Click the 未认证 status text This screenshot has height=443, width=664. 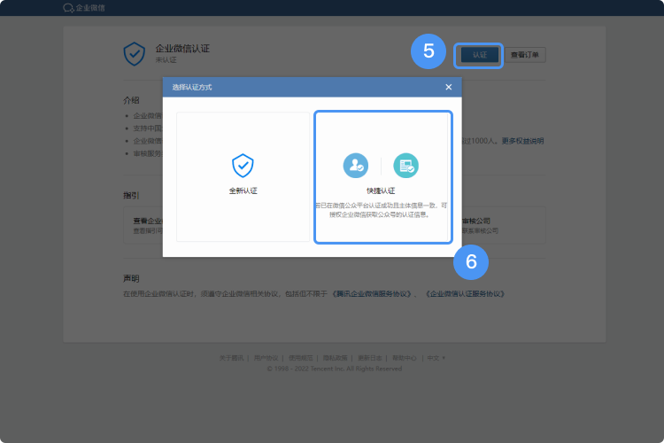(166, 59)
